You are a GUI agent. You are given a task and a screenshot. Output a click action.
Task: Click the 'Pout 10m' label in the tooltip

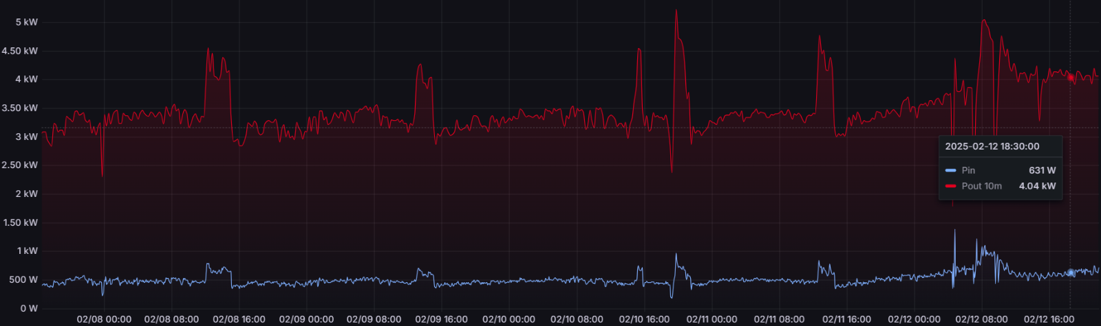982,186
